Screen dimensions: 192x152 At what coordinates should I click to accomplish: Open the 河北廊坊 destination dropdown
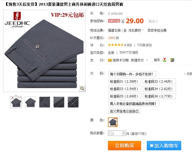coord(136,30)
